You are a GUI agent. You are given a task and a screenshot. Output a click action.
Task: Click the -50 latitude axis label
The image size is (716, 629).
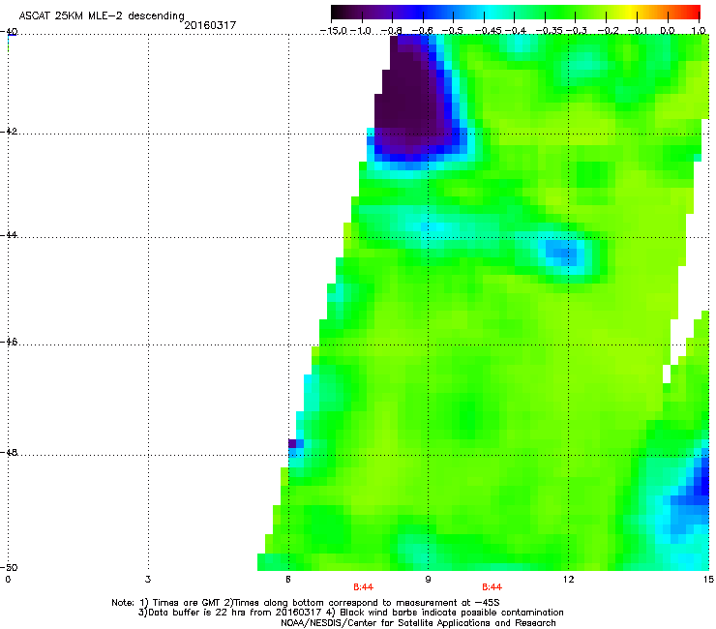point(9,567)
